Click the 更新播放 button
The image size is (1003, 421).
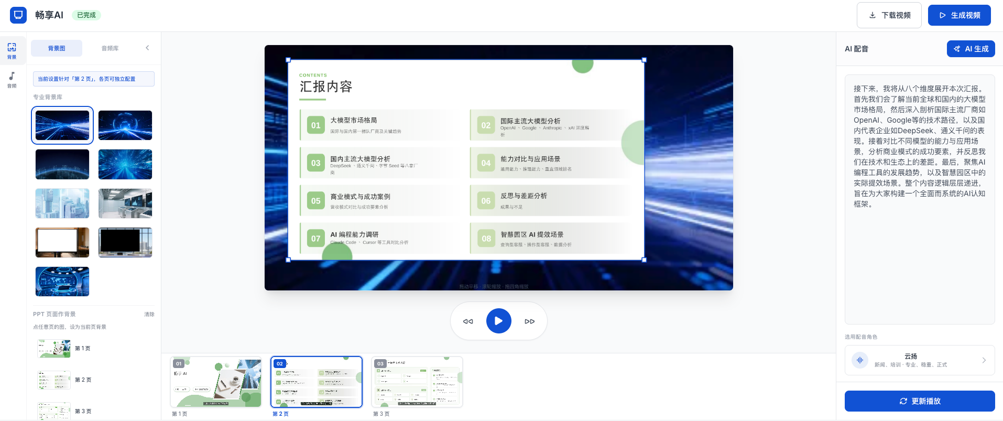[x=919, y=401]
